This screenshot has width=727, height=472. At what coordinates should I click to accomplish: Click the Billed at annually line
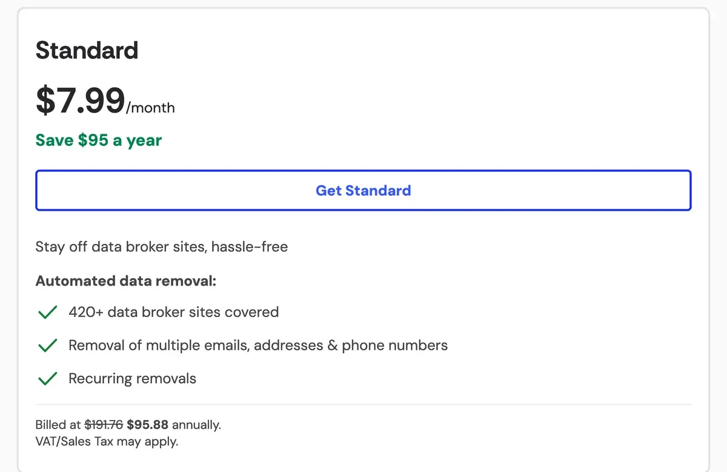click(128, 424)
